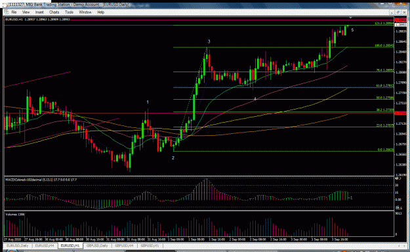The image size is (410, 252).
Task: Open the Help menu
Action: coord(100,12)
